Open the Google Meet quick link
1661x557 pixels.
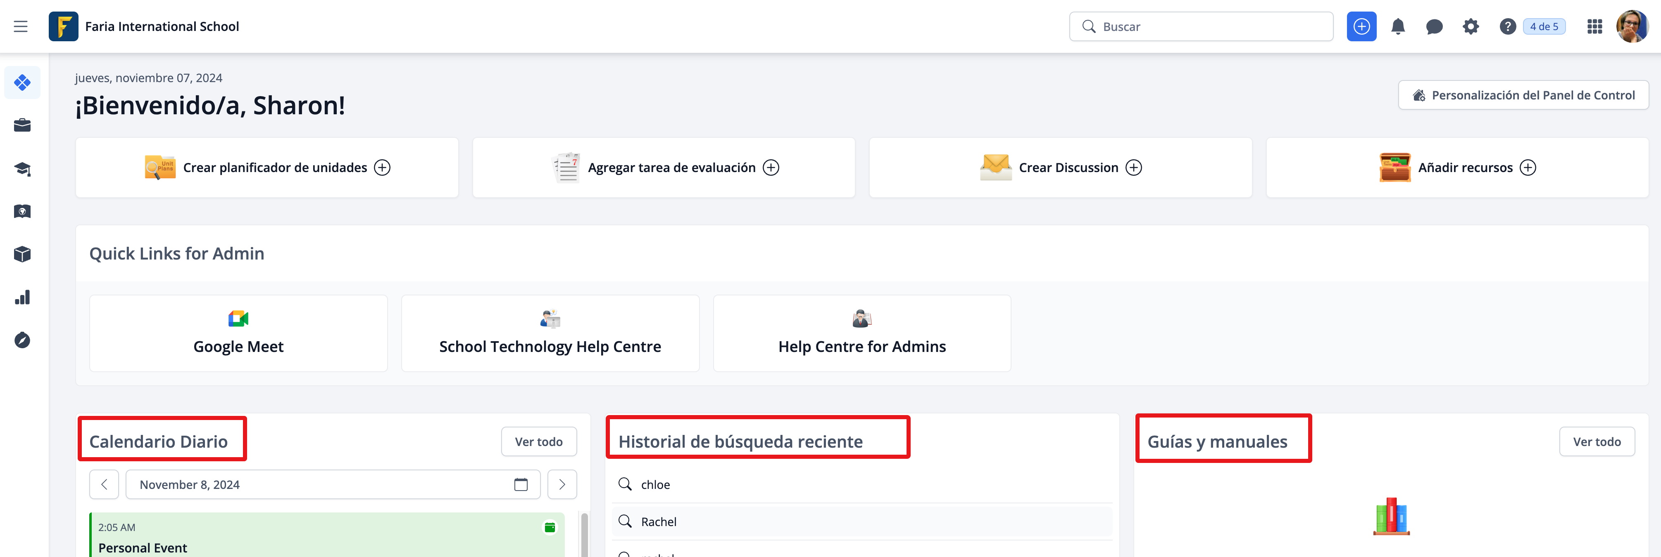coord(238,333)
